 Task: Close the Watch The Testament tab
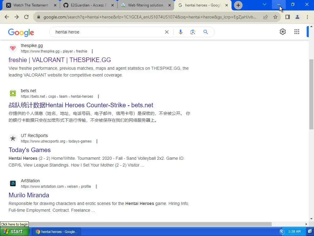[x=55, y=5]
